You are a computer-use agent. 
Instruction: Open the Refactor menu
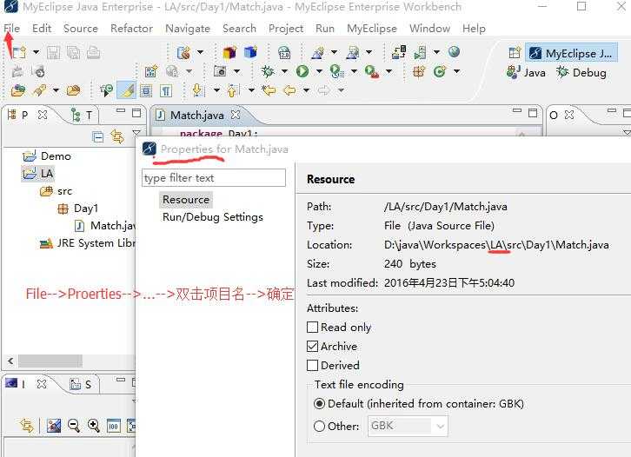point(131,29)
